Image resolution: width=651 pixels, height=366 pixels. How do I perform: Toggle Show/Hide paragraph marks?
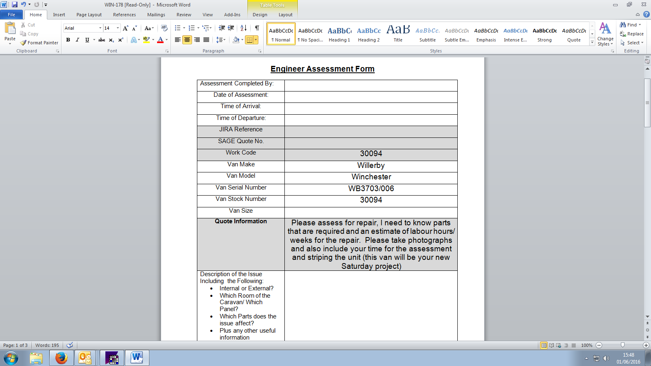pyautogui.click(x=257, y=28)
